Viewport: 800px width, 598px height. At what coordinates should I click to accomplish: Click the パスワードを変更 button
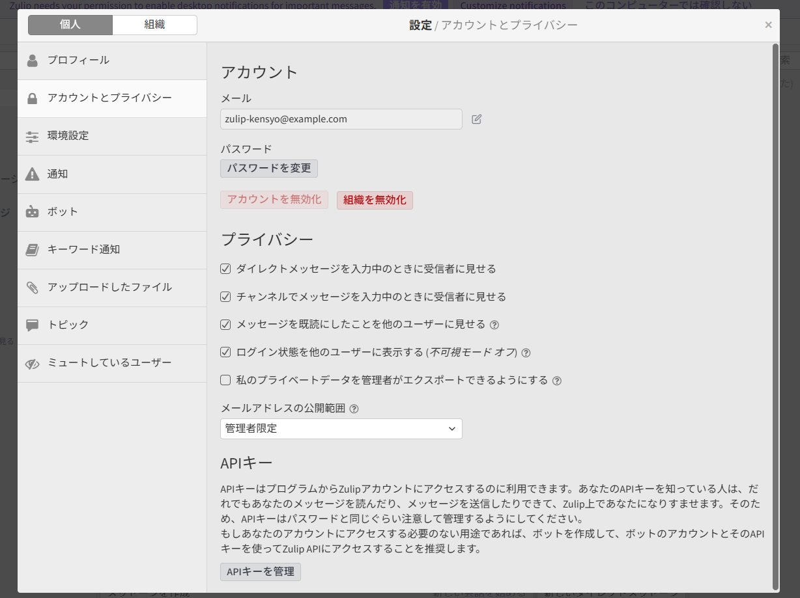pyautogui.click(x=268, y=168)
